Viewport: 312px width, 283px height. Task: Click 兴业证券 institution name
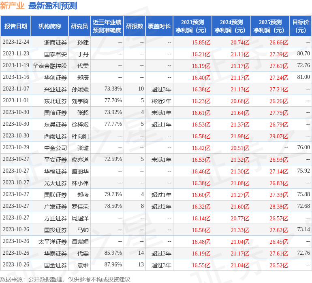(x=56, y=89)
